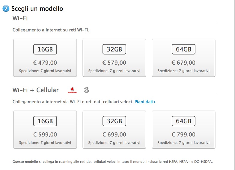The width and height of the screenshot is (235, 170).
Task: Choose Wi-Fi + Cellular 16GB at € 599,00
Action: point(45,130)
